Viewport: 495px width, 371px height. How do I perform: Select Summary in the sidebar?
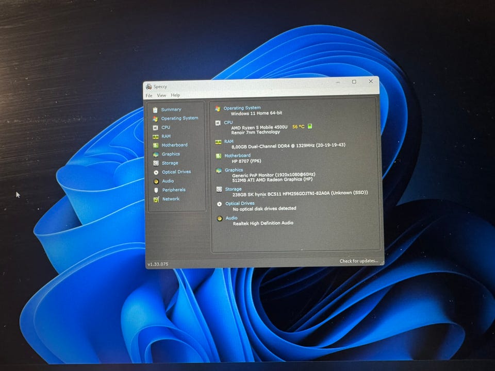(x=171, y=109)
